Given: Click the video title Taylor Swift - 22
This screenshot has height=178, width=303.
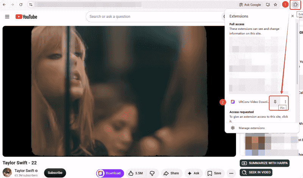Looking at the screenshot, I should [20, 163].
